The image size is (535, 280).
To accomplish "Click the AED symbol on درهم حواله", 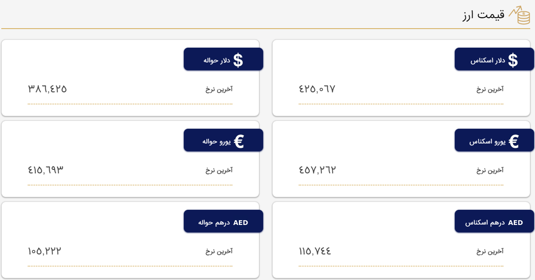I will pos(241,223).
